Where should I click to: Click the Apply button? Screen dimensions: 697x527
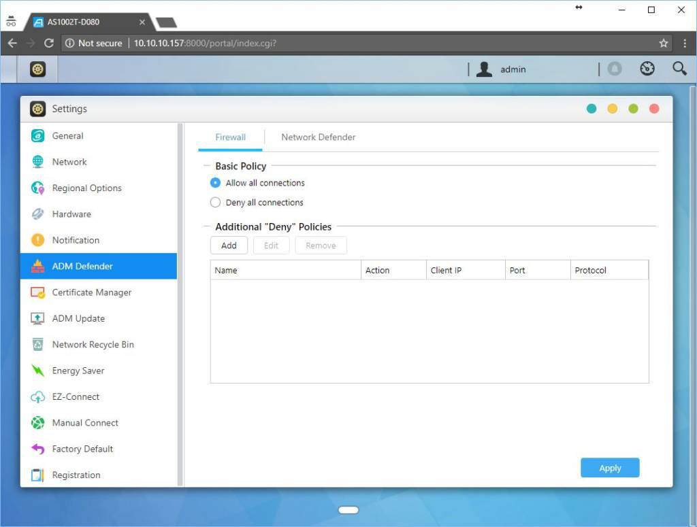(610, 468)
